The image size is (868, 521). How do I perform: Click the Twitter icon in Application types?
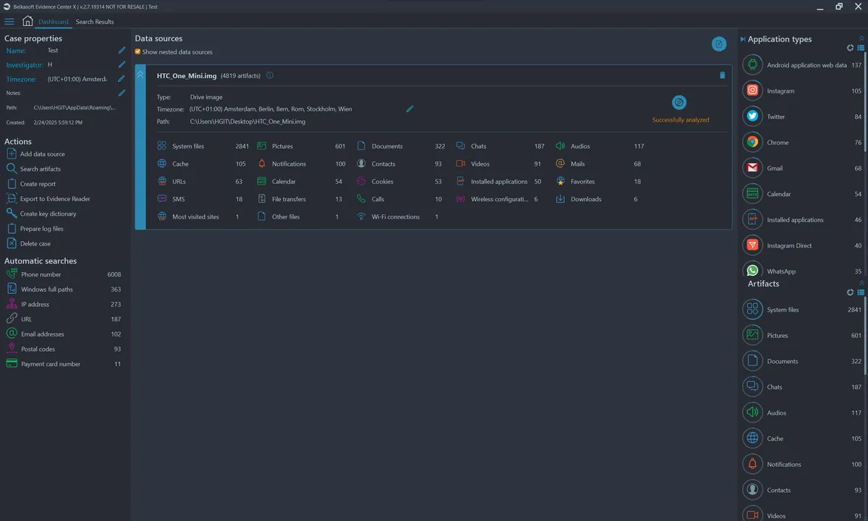tap(753, 117)
